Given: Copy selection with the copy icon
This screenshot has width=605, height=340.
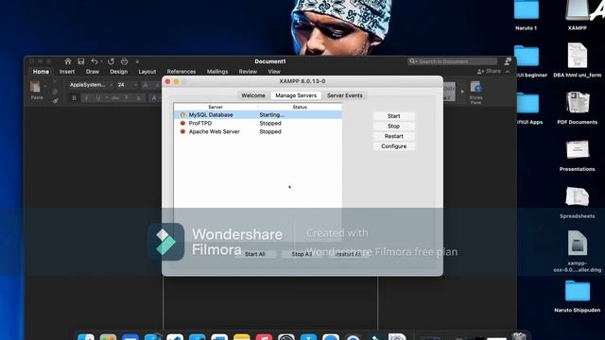Looking at the screenshot, I should coord(55,92).
